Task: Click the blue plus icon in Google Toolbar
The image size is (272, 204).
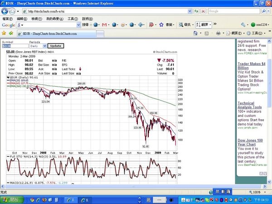Action: pyautogui.click(x=141, y=25)
